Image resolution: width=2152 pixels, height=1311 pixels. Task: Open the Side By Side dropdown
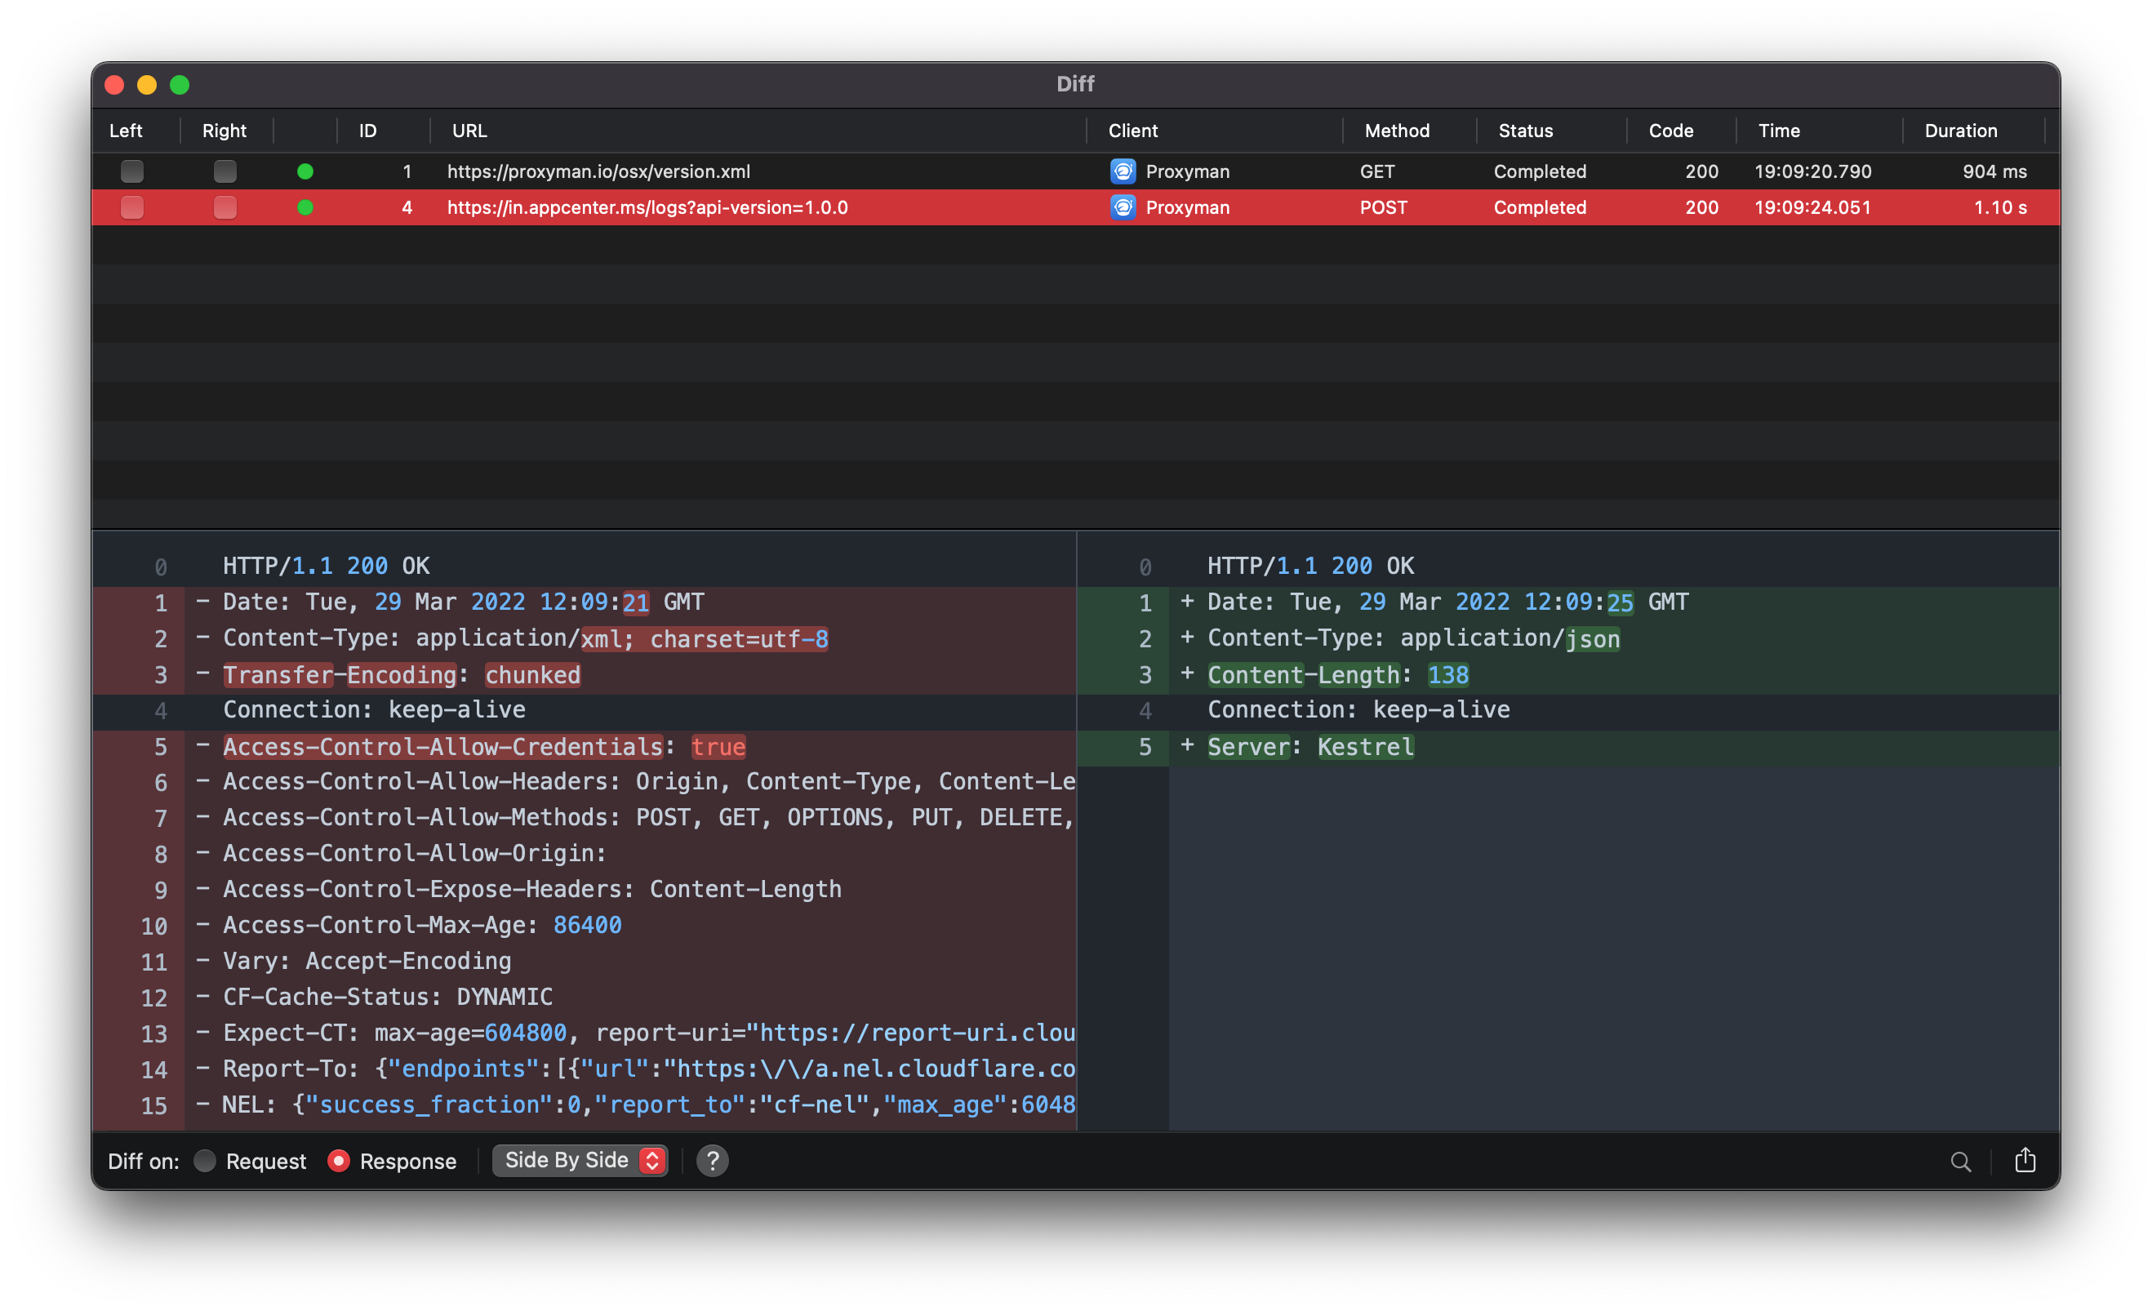click(580, 1160)
